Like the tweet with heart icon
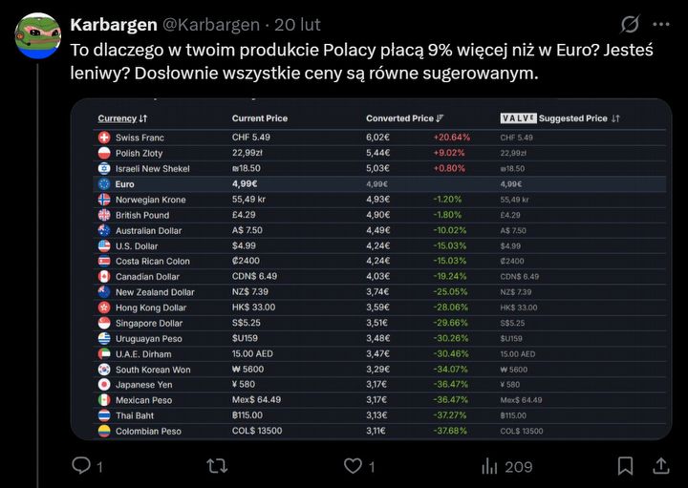This screenshot has width=688, height=488. click(x=353, y=466)
